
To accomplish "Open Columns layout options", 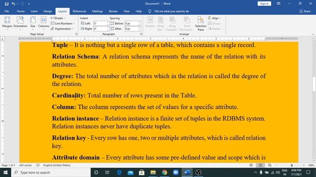I will [43, 24].
